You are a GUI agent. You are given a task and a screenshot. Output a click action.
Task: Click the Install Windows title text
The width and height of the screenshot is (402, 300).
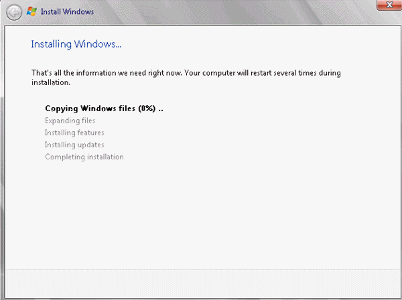[x=67, y=12]
